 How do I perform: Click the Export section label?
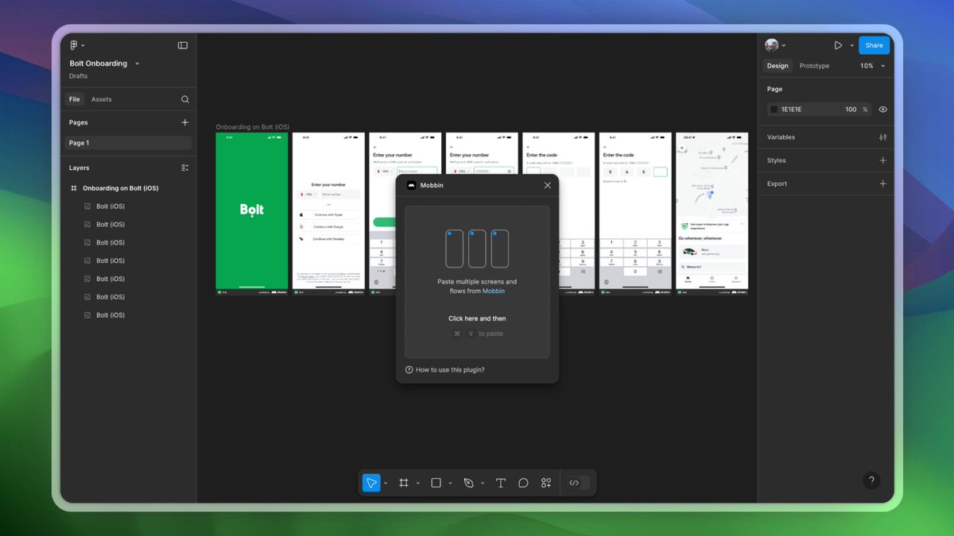pyautogui.click(x=777, y=183)
